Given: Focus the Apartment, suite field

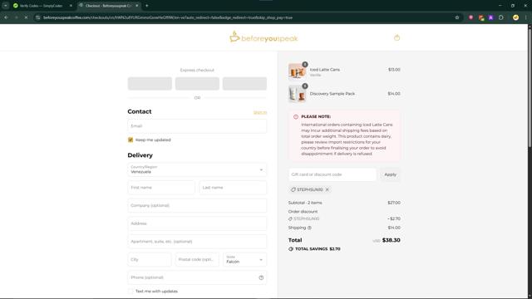Looking at the screenshot, I should (197, 242).
